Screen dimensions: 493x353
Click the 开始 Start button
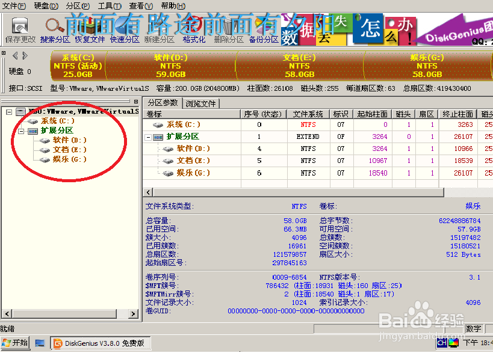[x=15, y=343]
